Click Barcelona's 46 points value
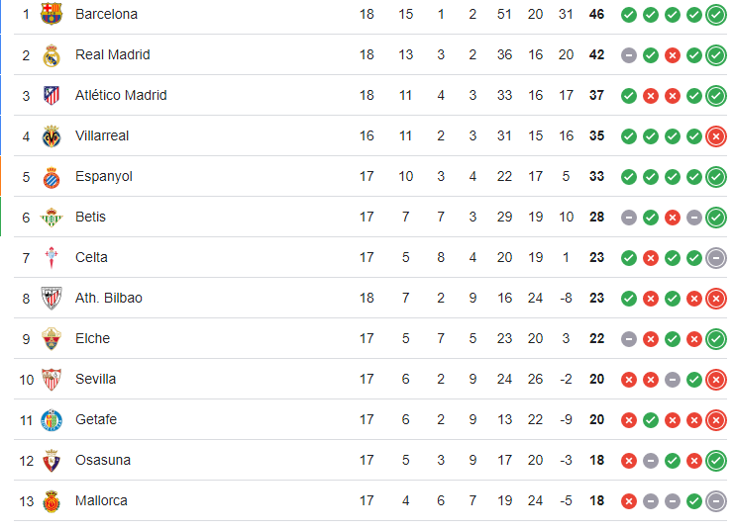The image size is (734, 530). [x=596, y=14]
